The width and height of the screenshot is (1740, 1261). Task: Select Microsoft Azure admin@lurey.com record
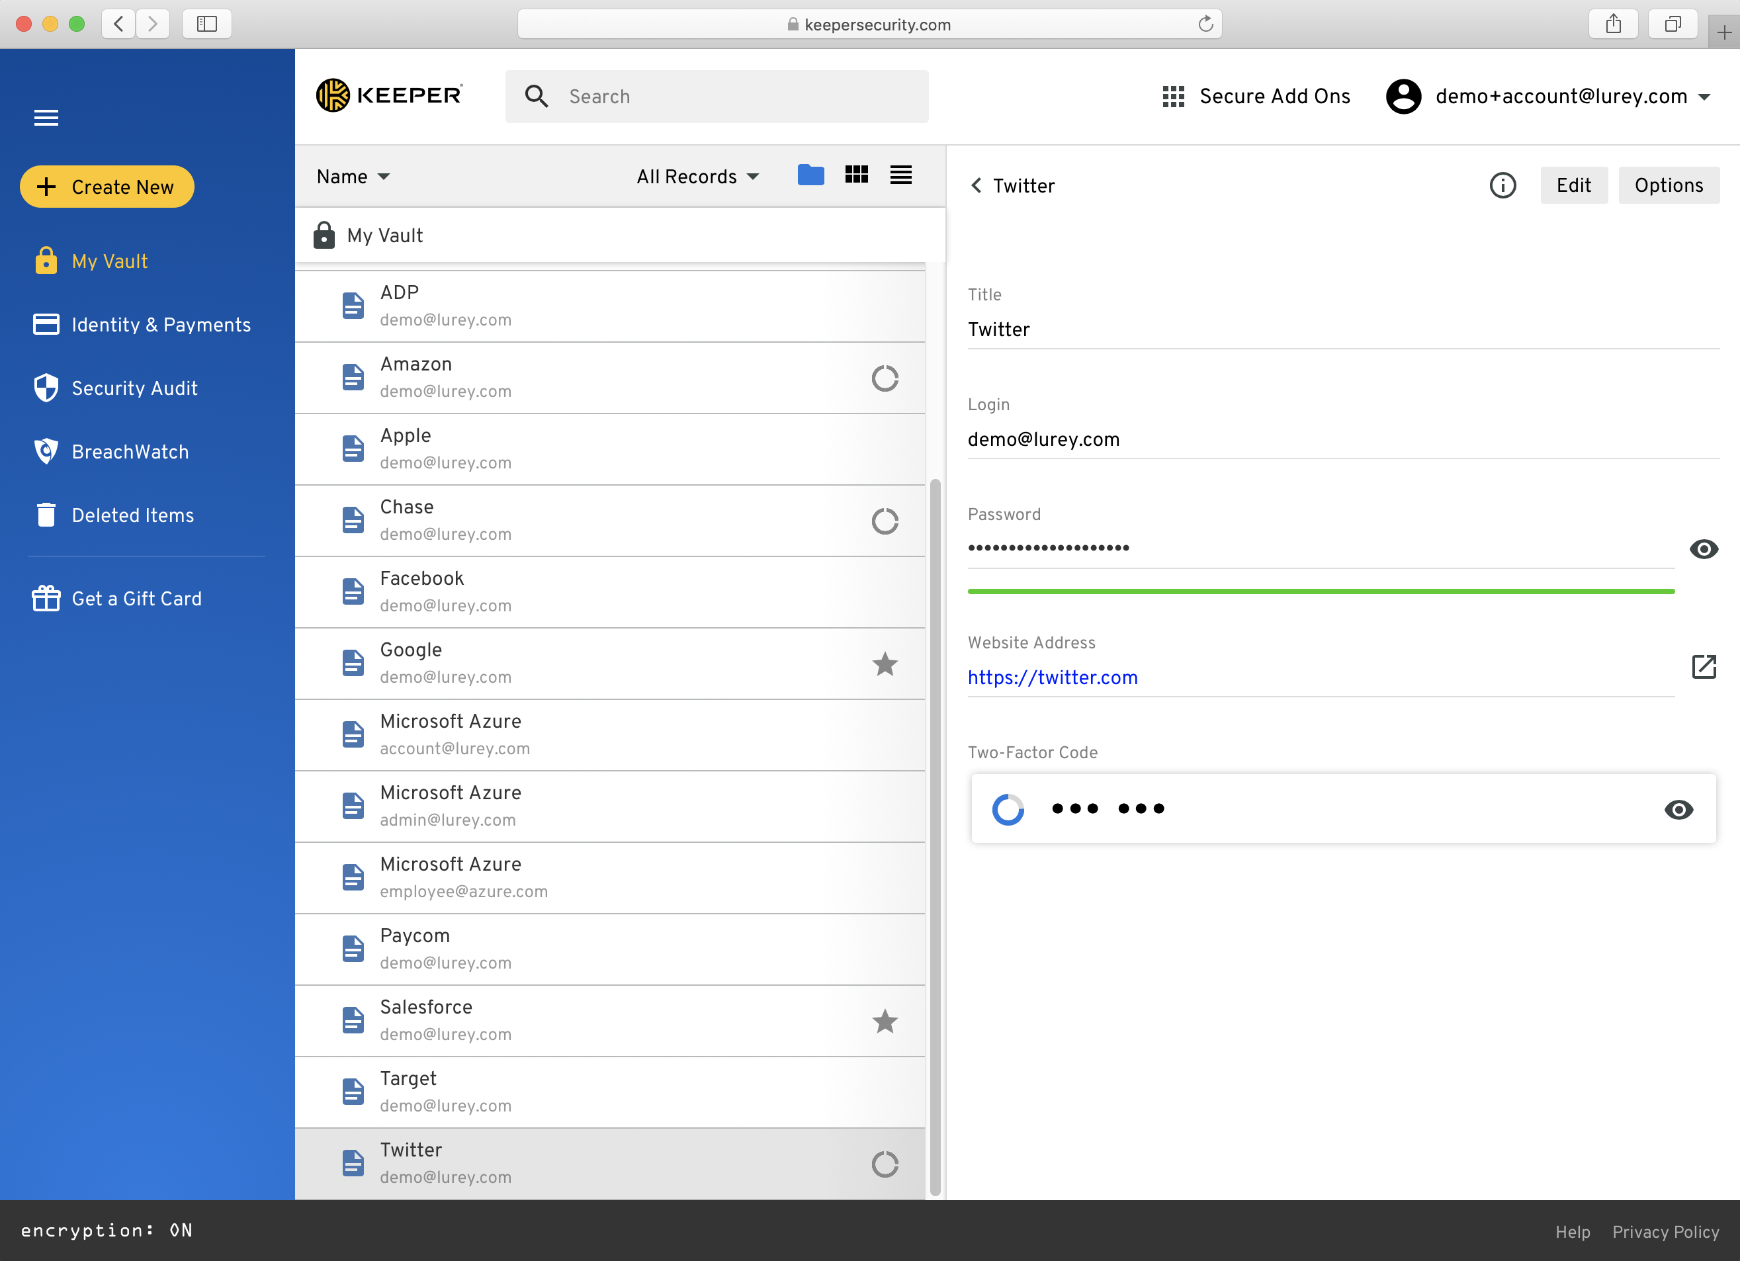610,806
